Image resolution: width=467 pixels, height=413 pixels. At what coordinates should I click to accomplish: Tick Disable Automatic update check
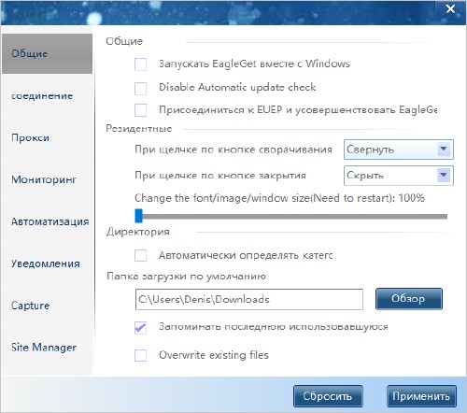[140, 88]
